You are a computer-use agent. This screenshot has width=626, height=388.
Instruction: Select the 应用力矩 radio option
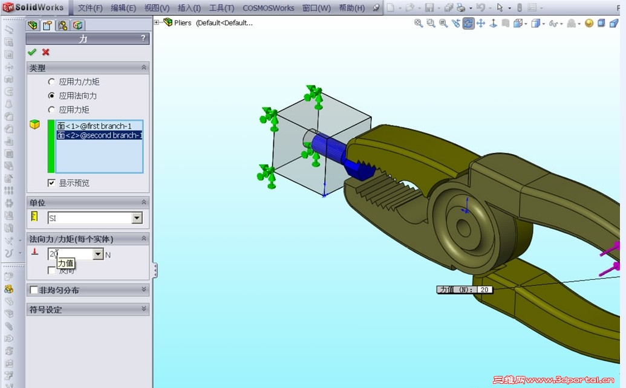tap(51, 109)
